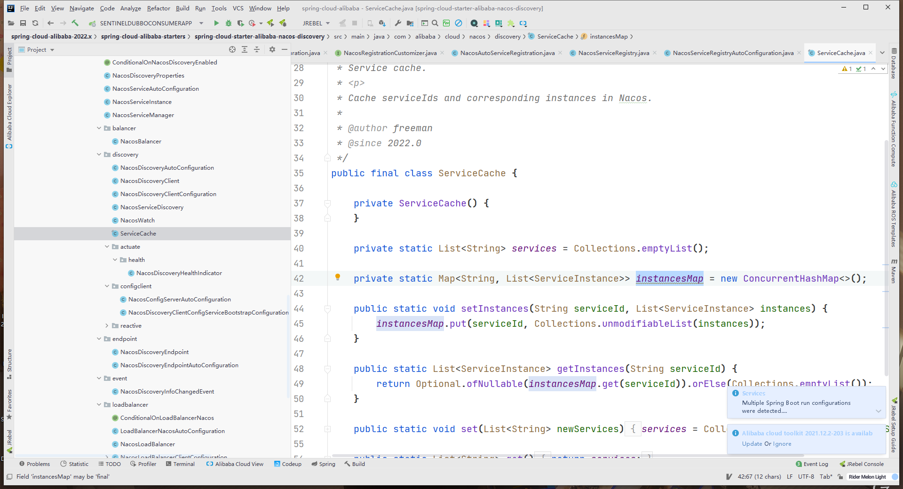Build project with the hammer icon
The image size is (903, 489).
pos(75,23)
